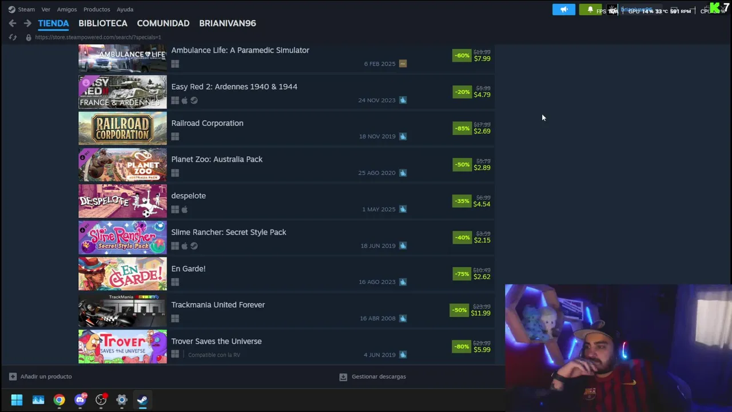Open Planet Zoo: Australia Pack title
The height and width of the screenshot is (412, 732).
coord(217,159)
